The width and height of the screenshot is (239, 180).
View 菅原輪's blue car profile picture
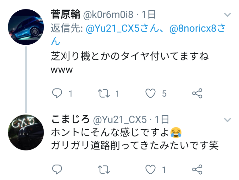(x=26, y=27)
